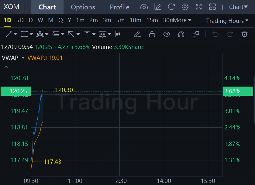Click the undo arrow
The height and width of the screenshot is (185, 255).
pyautogui.click(x=215, y=34)
